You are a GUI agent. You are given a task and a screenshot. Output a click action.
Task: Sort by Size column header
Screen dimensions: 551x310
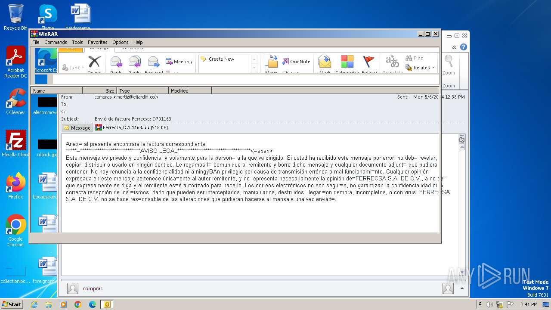tap(99, 90)
